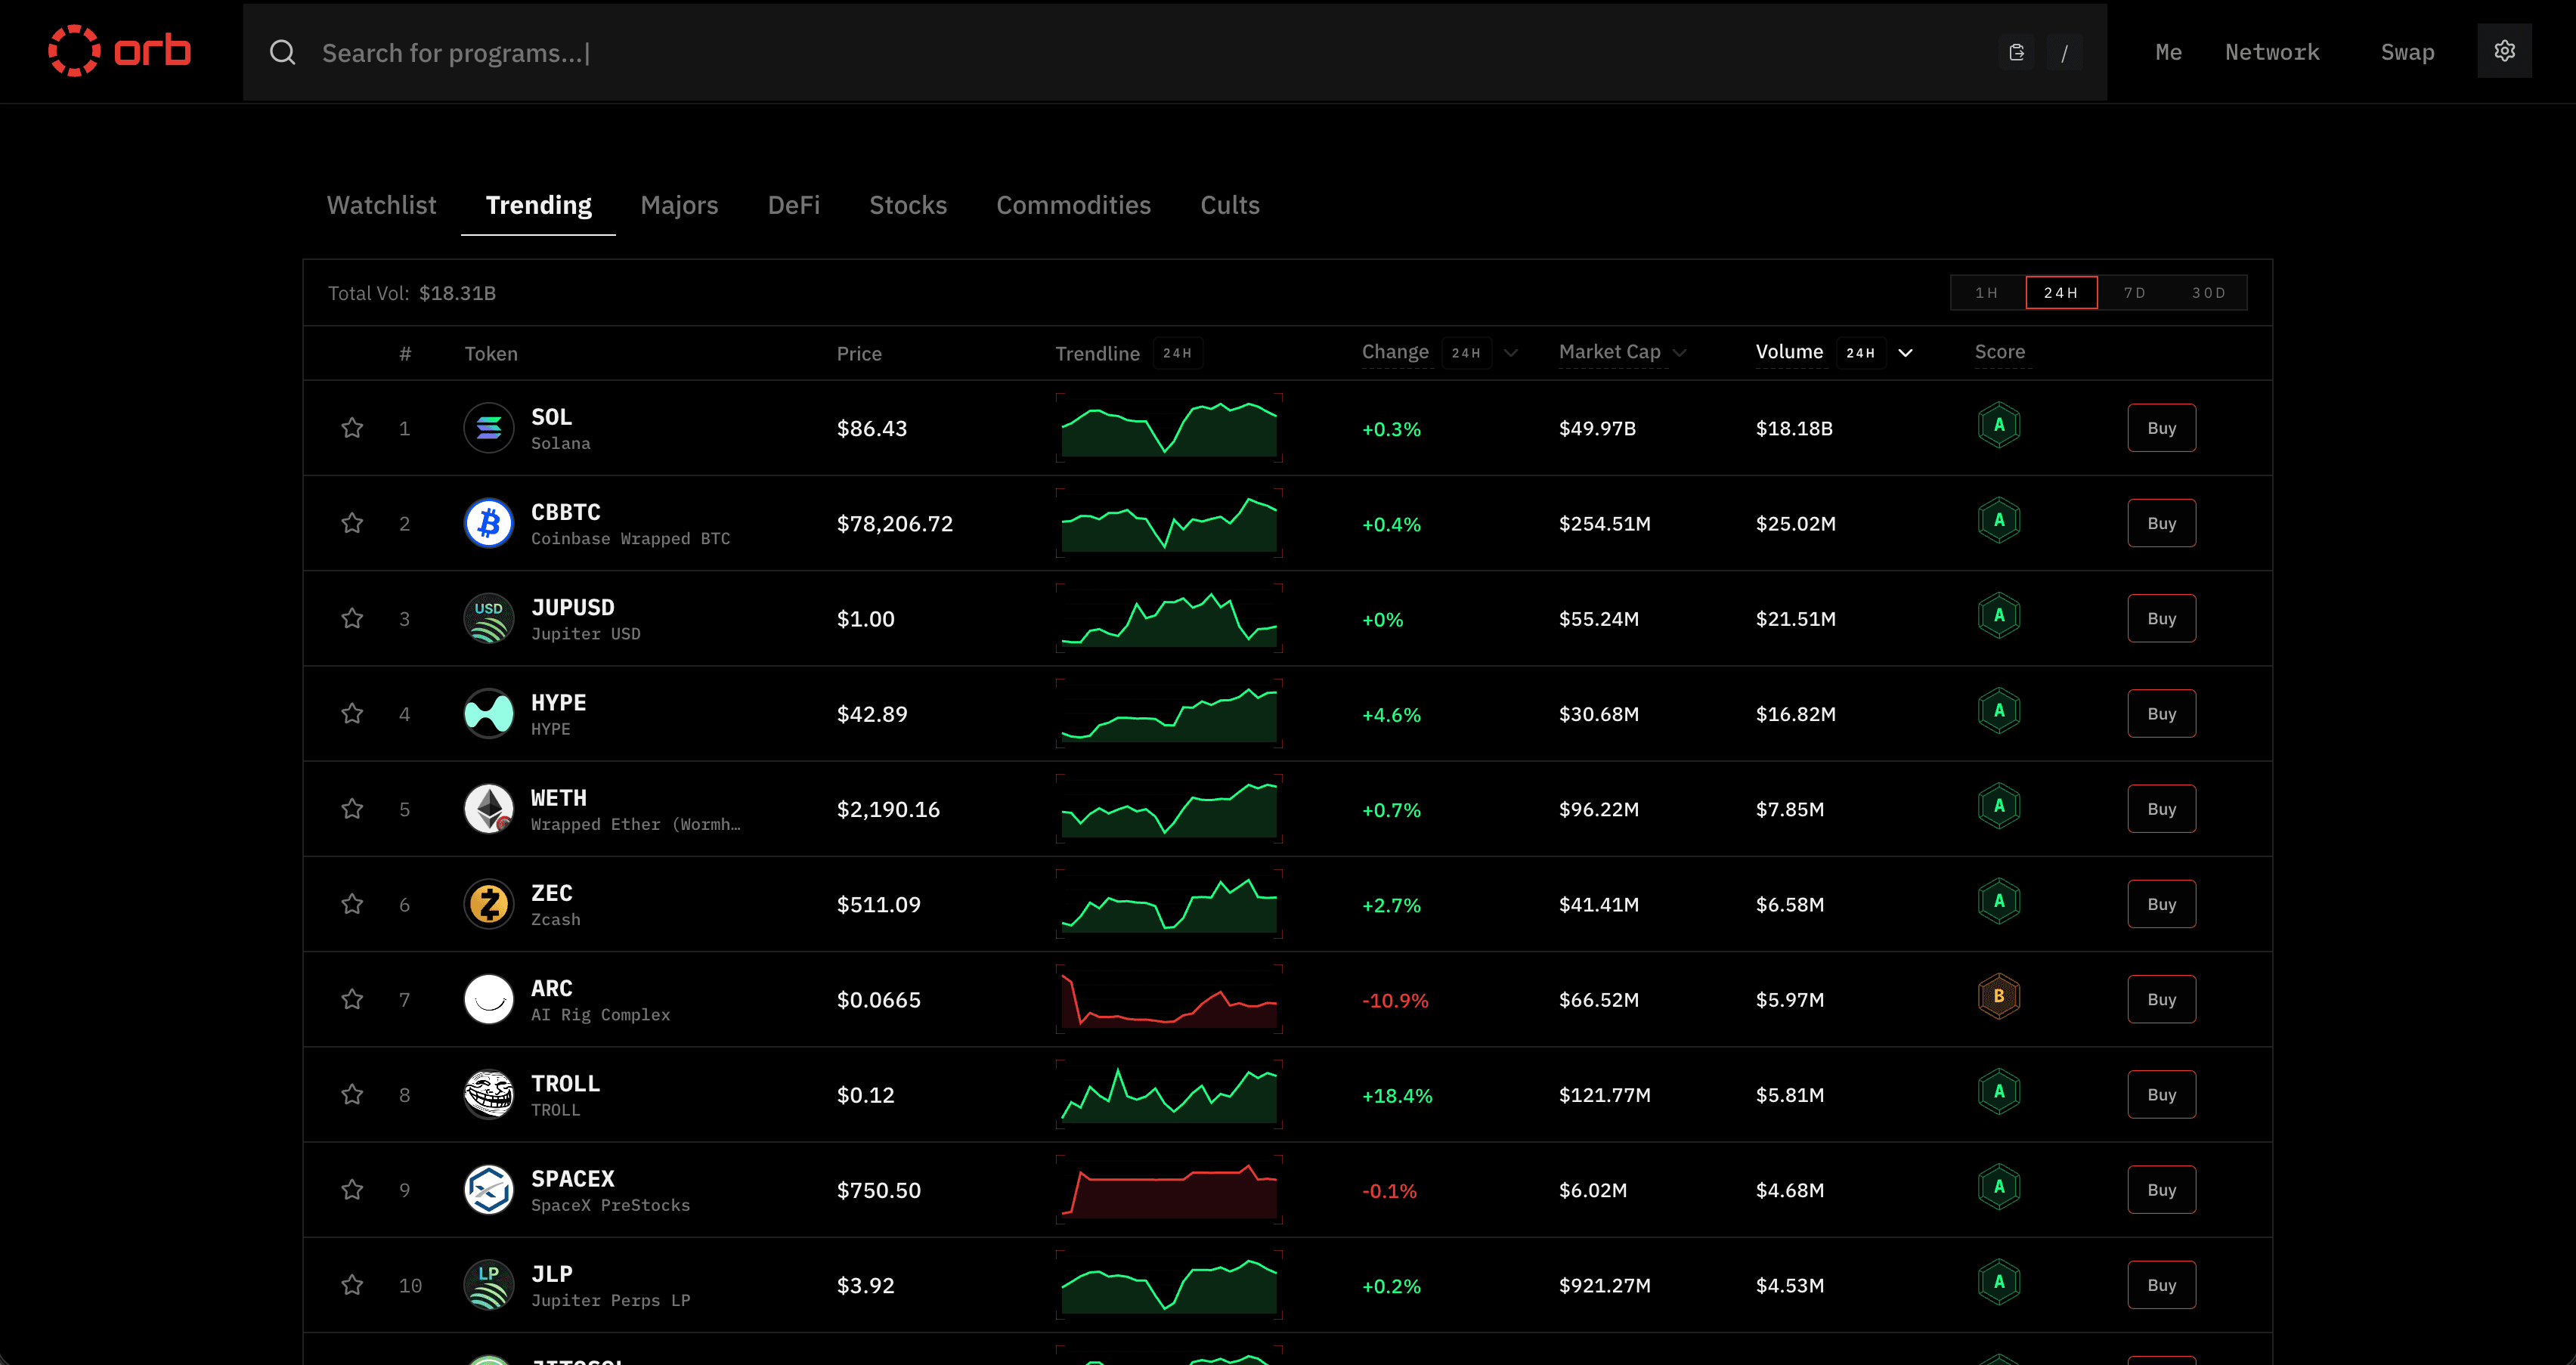Open the Volume 24H sort chevron
This screenshot has width=2576, height=1365.
pyautogui.click(x=1906, y=353)
